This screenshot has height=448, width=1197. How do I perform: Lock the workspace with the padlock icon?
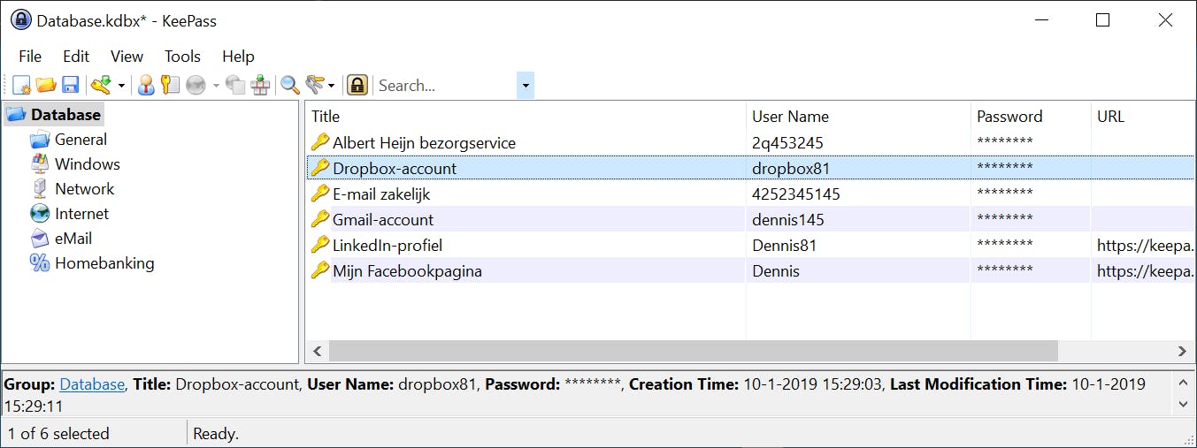click(357, 85)
